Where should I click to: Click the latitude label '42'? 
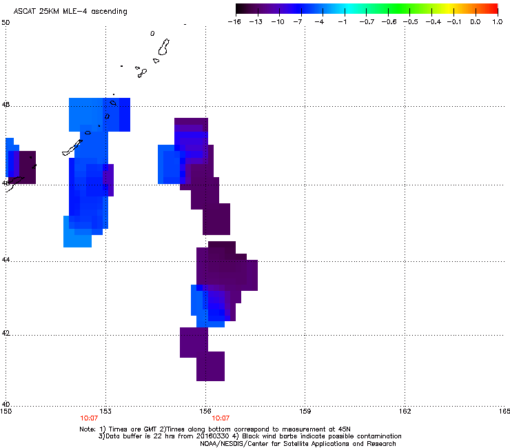tap(6, 333)
